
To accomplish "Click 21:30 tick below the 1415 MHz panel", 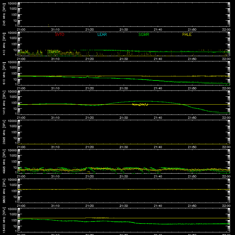I will 124,118.
